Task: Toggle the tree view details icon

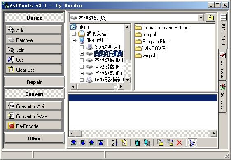Action: [x=193, y=143]
